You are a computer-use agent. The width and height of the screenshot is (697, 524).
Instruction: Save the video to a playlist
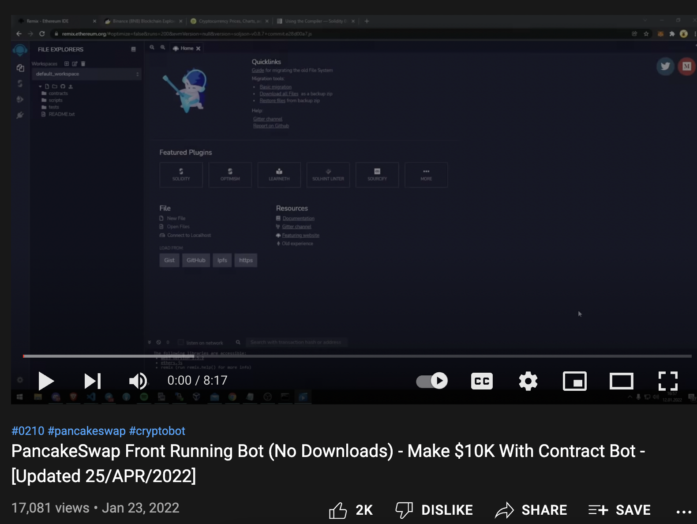point(619,510)
